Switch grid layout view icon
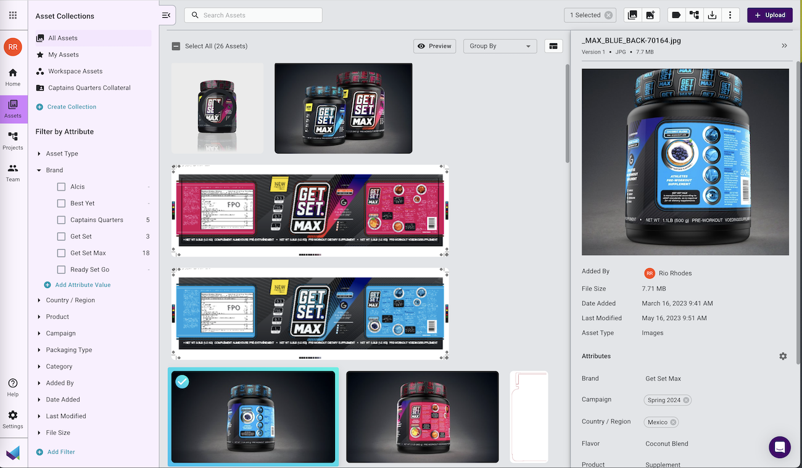The height and width of the screenshot is (468, 802). [553, 46]
